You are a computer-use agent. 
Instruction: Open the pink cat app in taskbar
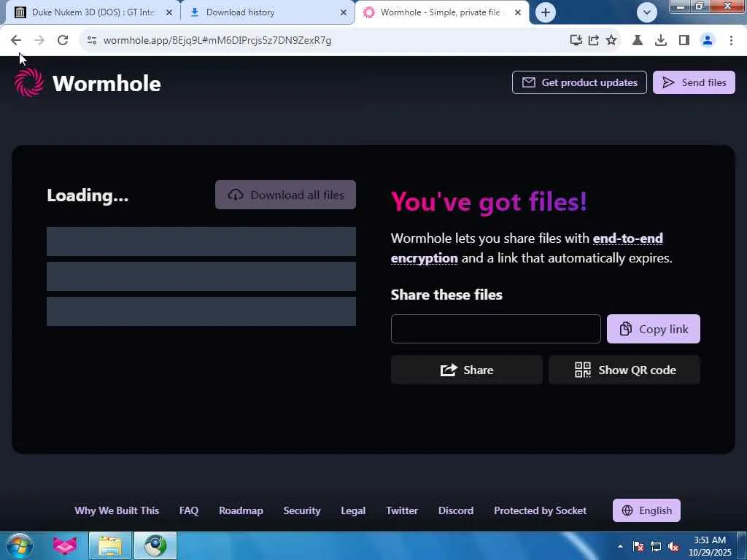tap(65, 545)
